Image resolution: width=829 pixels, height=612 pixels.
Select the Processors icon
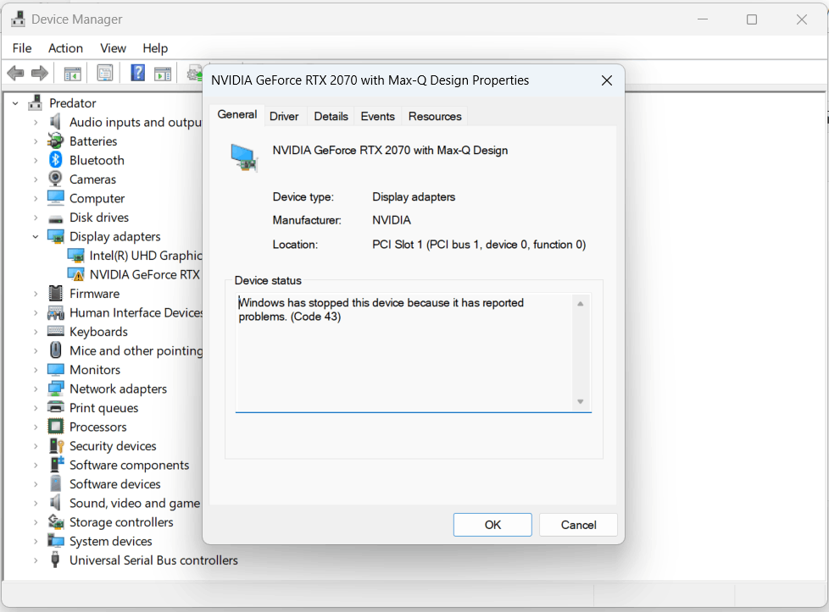coord(55,426)
